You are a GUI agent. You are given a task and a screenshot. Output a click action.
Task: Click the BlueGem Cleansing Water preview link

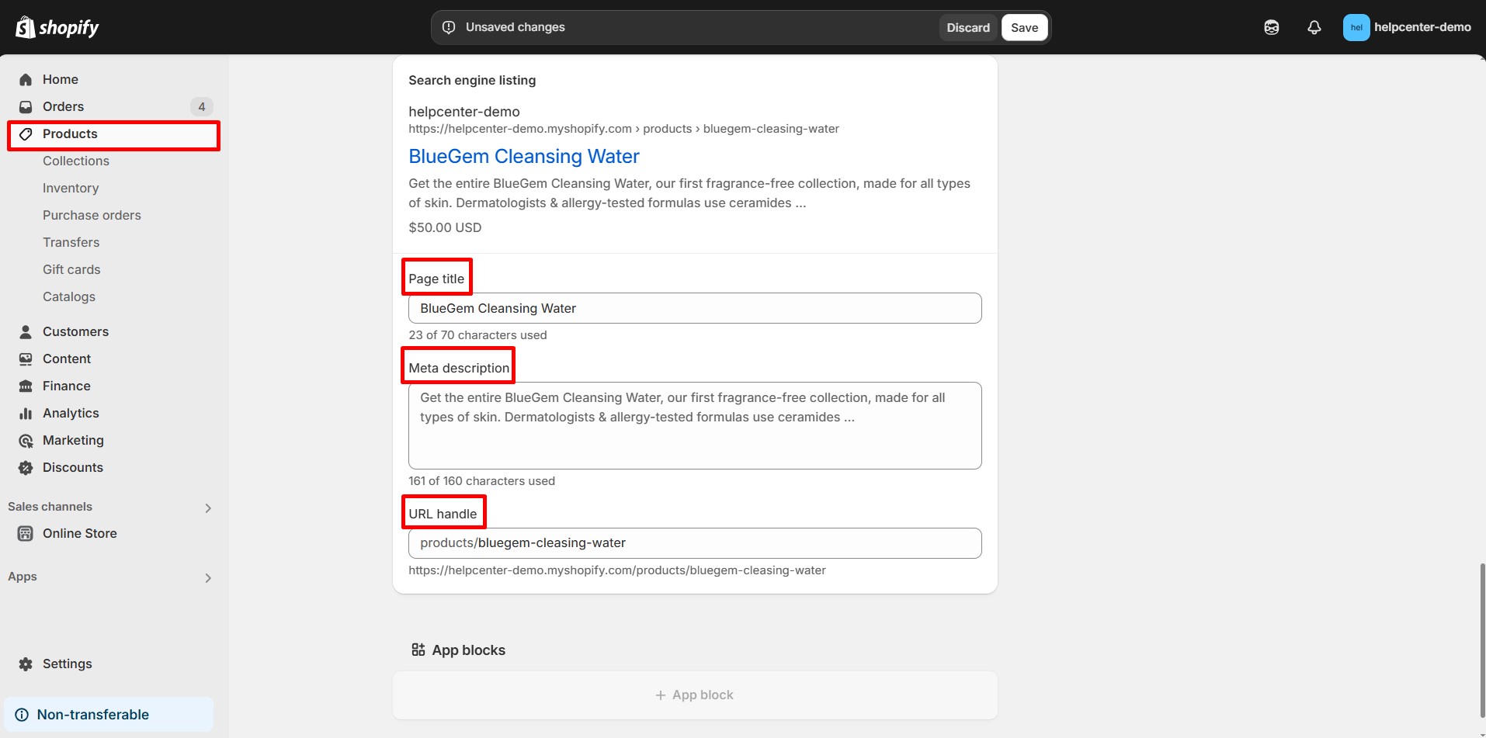(x=524, y=157)
